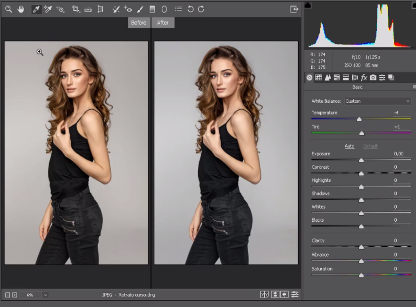Toggle shadow clipping warning in histogram
The image size is (416, 307).
tap(308, 6)
